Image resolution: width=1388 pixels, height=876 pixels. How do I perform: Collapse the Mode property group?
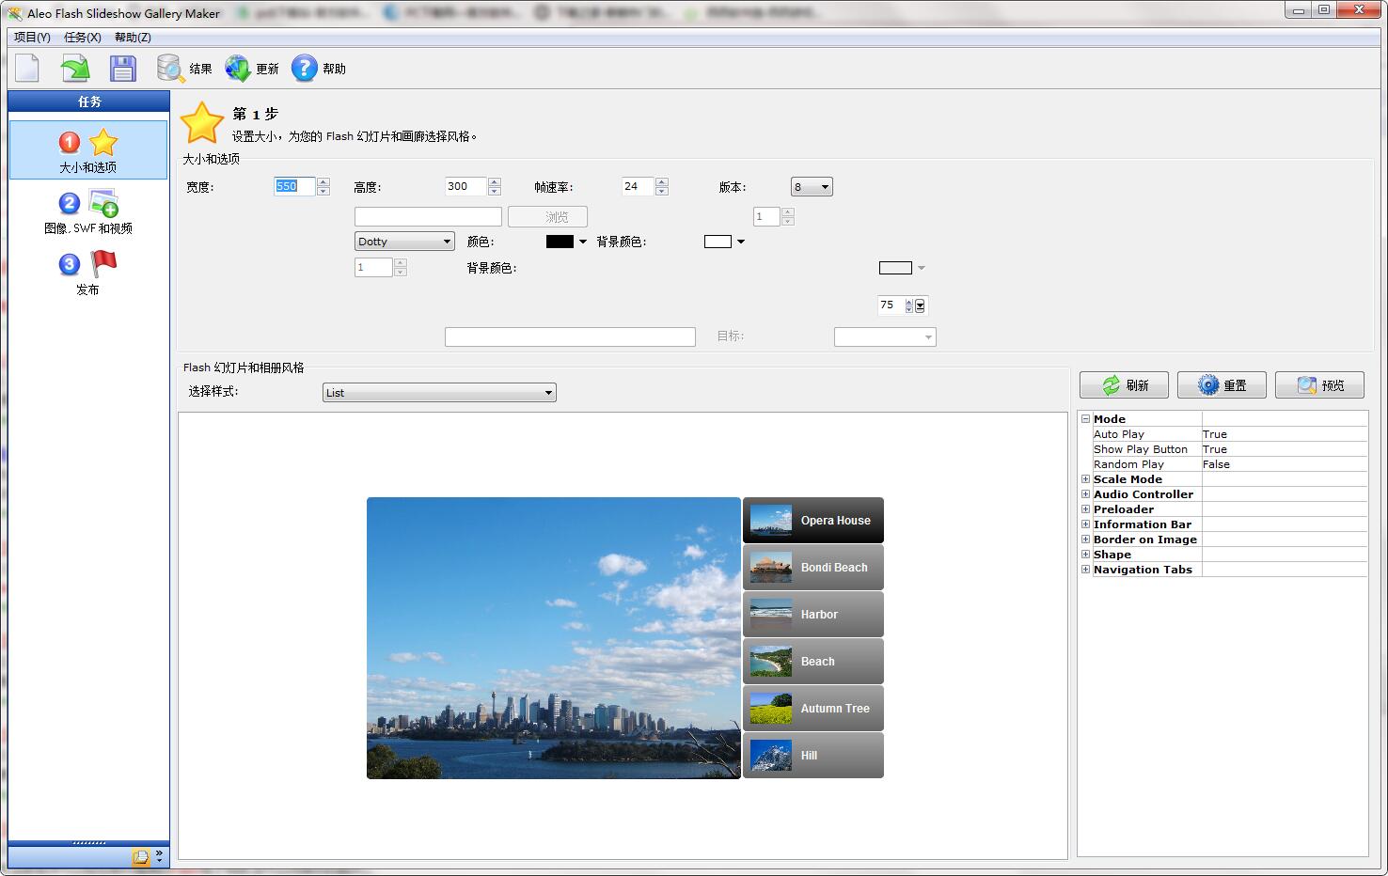pos(1085,419)
